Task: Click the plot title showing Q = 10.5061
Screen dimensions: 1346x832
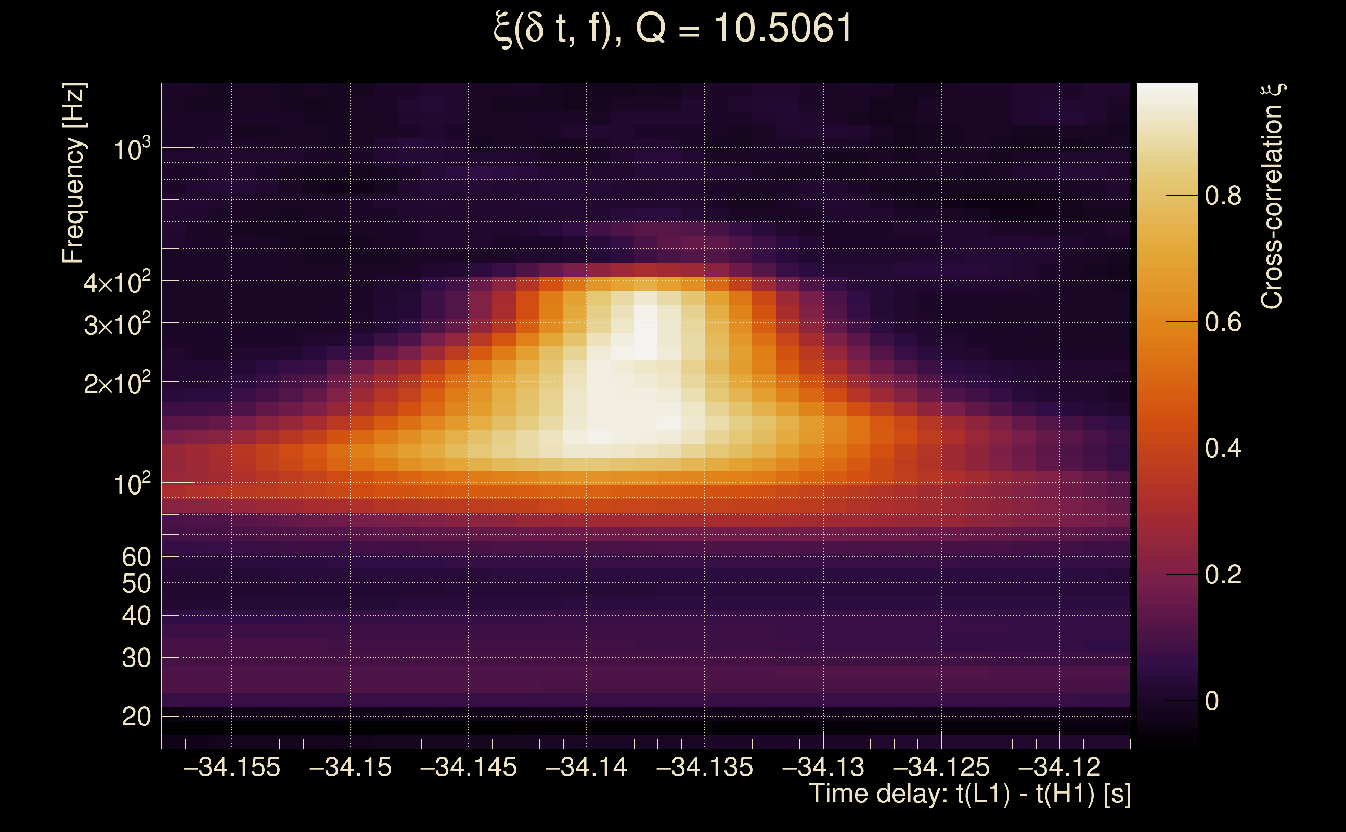Action: coord(672,29)
